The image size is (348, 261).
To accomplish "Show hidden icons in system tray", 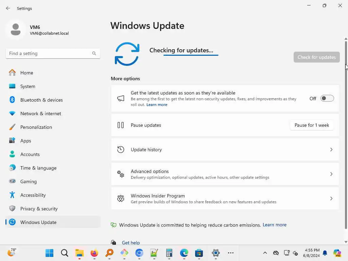I will 265,253.
